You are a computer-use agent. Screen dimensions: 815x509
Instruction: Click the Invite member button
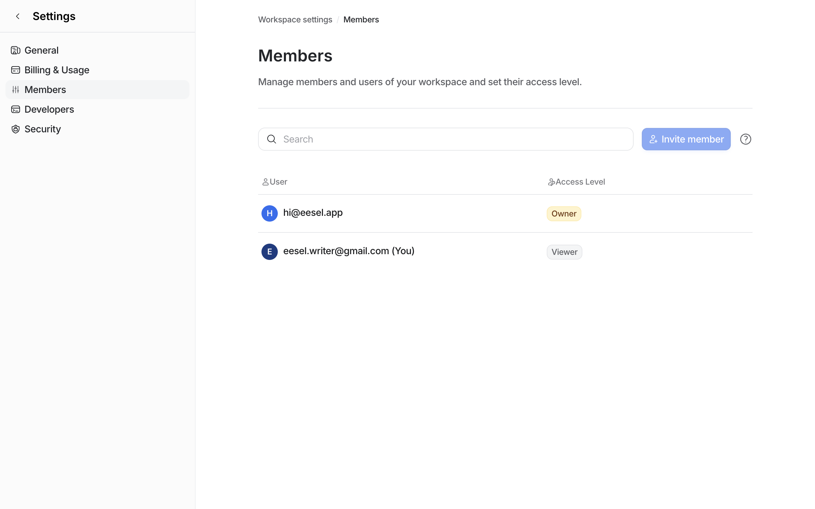(x=686, y=139)
